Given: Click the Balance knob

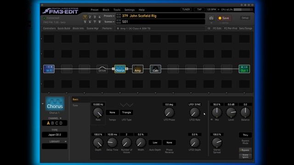Looking at the screenshot, I should (x=245, y=112).
